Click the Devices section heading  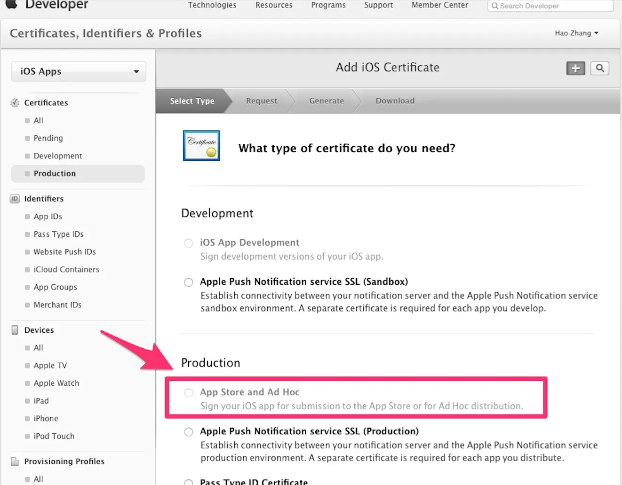pos(39,330)
